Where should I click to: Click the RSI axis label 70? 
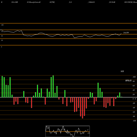pos(2,32)
